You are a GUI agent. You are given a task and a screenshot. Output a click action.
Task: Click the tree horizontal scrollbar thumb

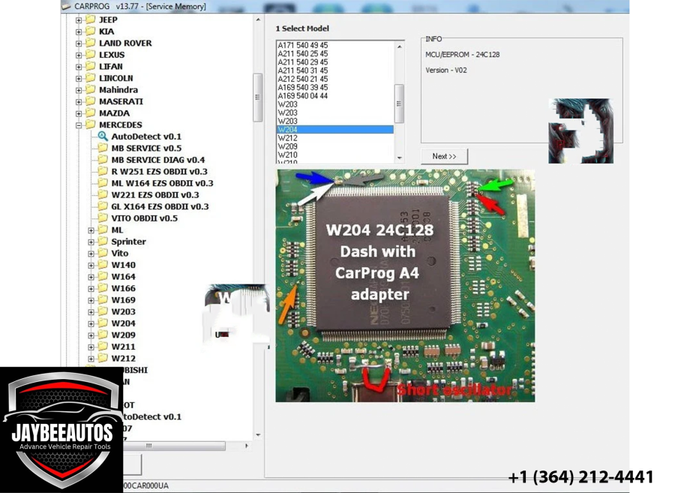(174, 446)
